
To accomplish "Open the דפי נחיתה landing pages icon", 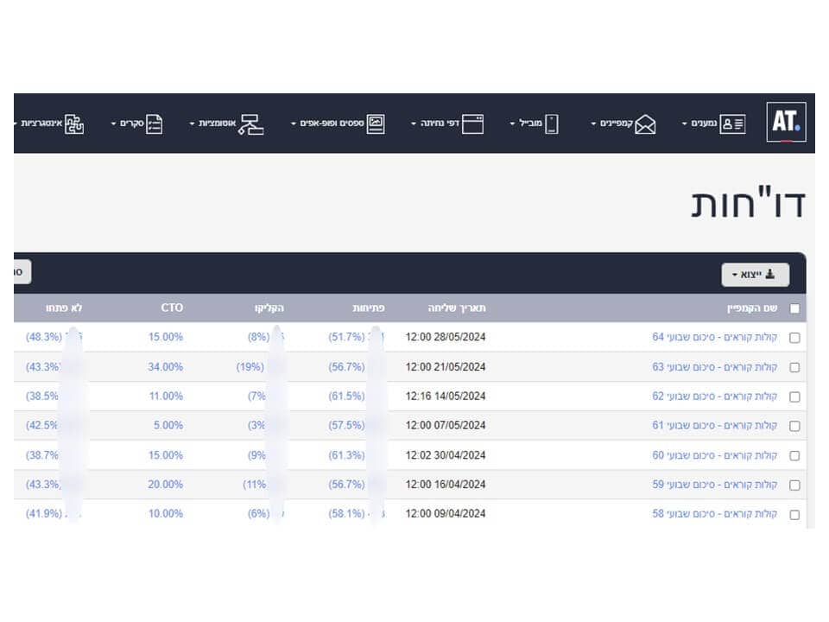I will 473,123.
